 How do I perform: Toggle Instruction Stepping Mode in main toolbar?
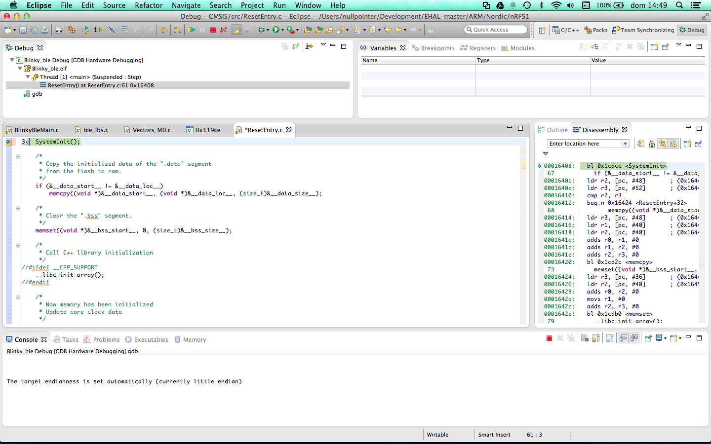[x=98, y=30]
